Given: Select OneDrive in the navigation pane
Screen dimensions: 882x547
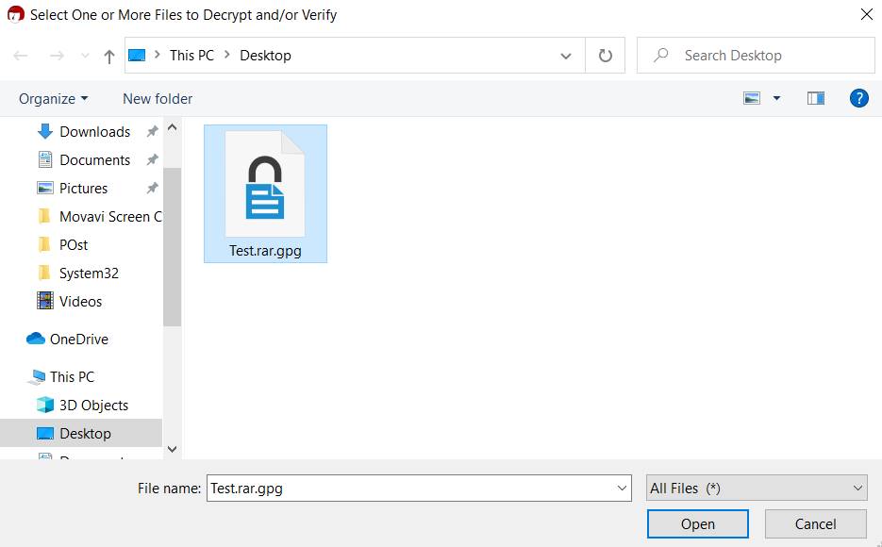Looking at the screenshot, I should [x=78, y=339].
